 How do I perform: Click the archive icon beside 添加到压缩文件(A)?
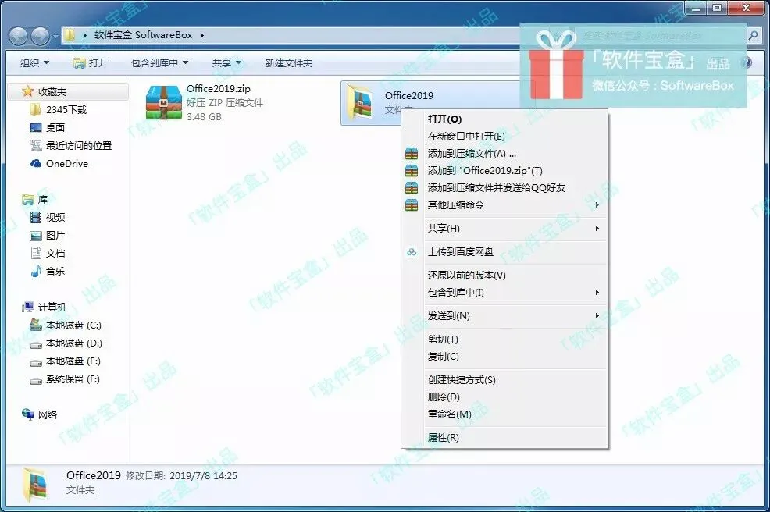click(x=412, y=154)
